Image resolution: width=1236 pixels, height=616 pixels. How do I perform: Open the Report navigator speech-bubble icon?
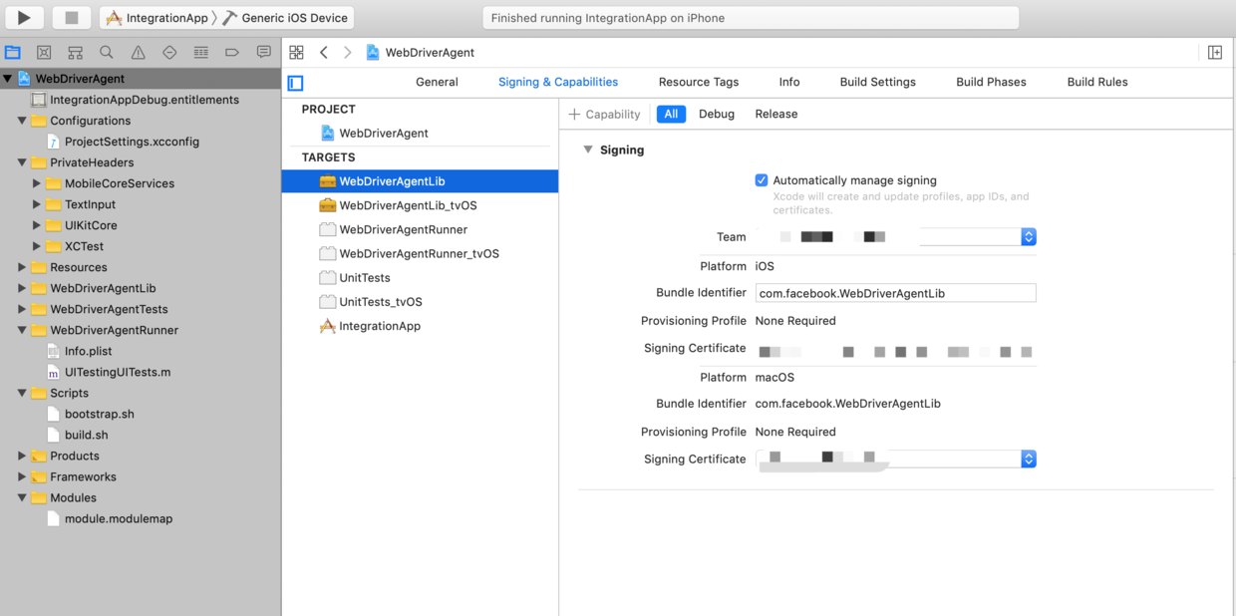[263, 52]
